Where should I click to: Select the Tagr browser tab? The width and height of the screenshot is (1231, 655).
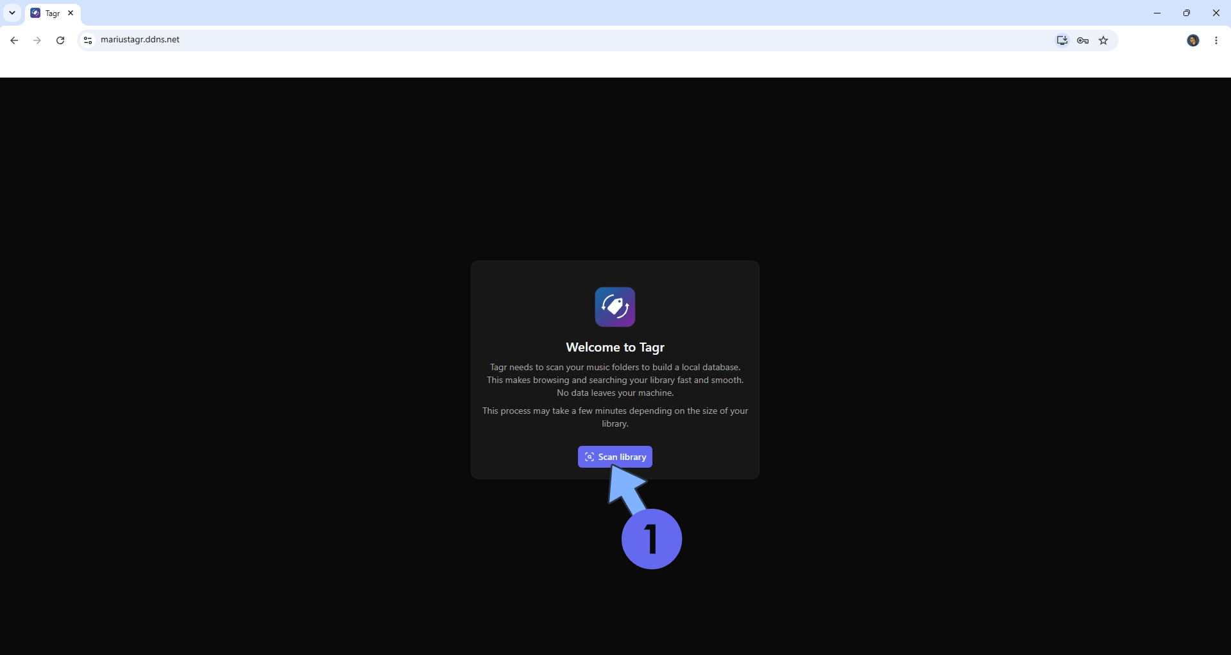coord(53,13)
